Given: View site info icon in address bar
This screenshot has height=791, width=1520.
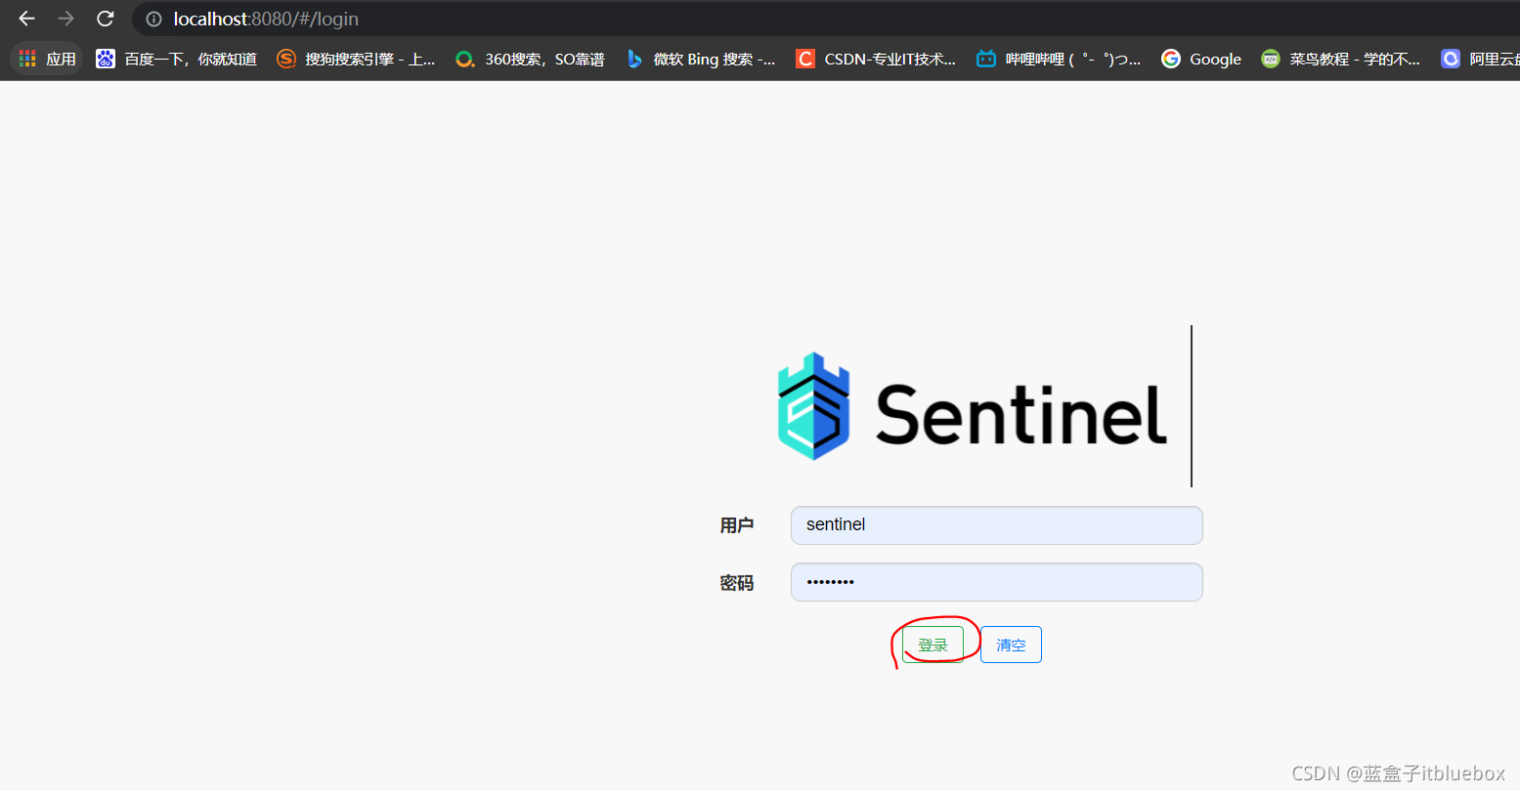Looking at the screenshot, I should (153, 19).
